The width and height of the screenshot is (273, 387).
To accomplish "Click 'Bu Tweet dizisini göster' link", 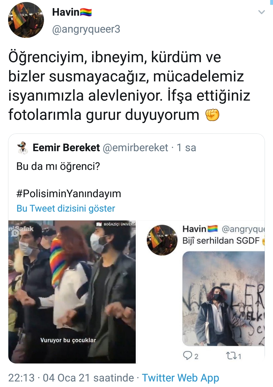I will point(66,208).
